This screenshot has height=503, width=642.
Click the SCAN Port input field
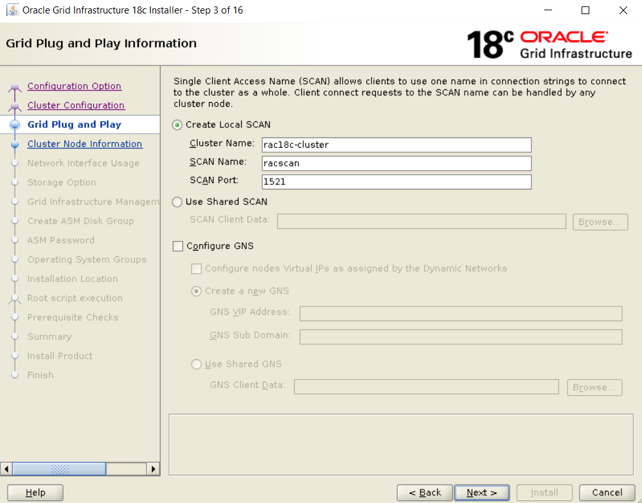[397, 182]
